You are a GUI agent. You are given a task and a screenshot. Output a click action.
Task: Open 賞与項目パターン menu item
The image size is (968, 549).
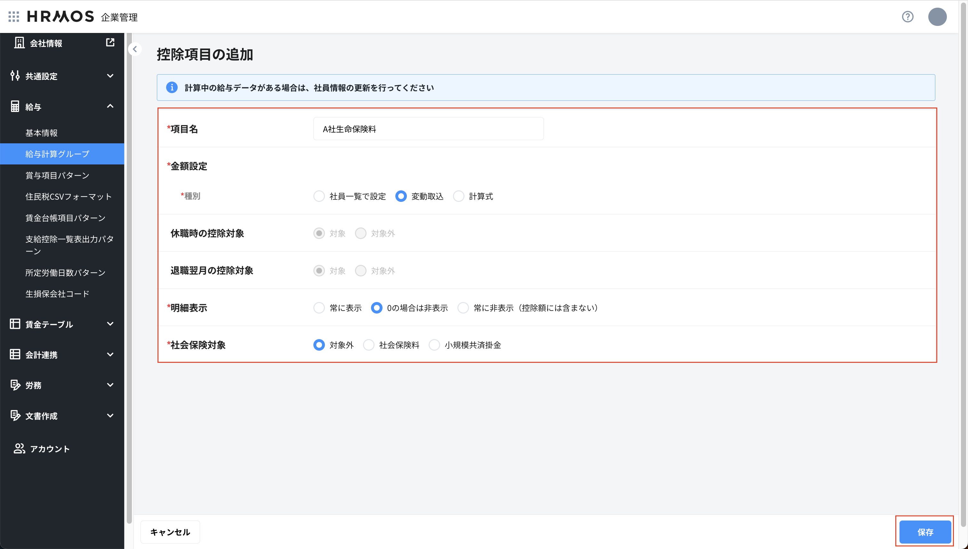point(57,175)
